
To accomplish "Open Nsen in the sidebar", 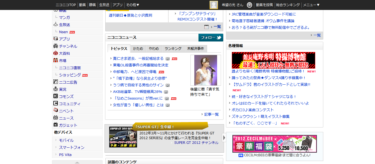I will pos(63,32).
